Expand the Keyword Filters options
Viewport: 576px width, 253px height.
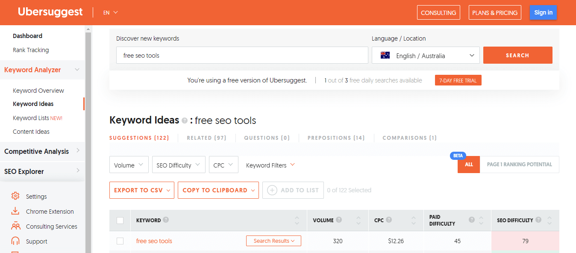point(270,165)
